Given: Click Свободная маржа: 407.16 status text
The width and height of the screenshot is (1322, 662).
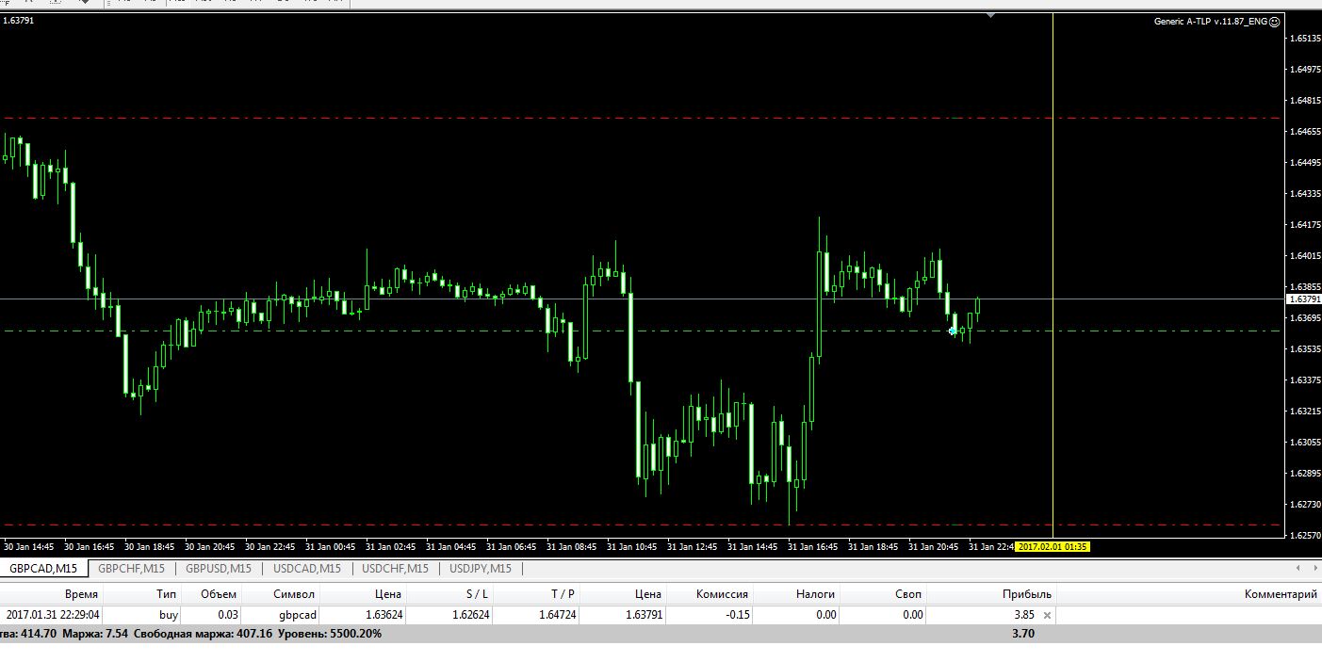Looking at the screenshot, I should click(204, 634).
